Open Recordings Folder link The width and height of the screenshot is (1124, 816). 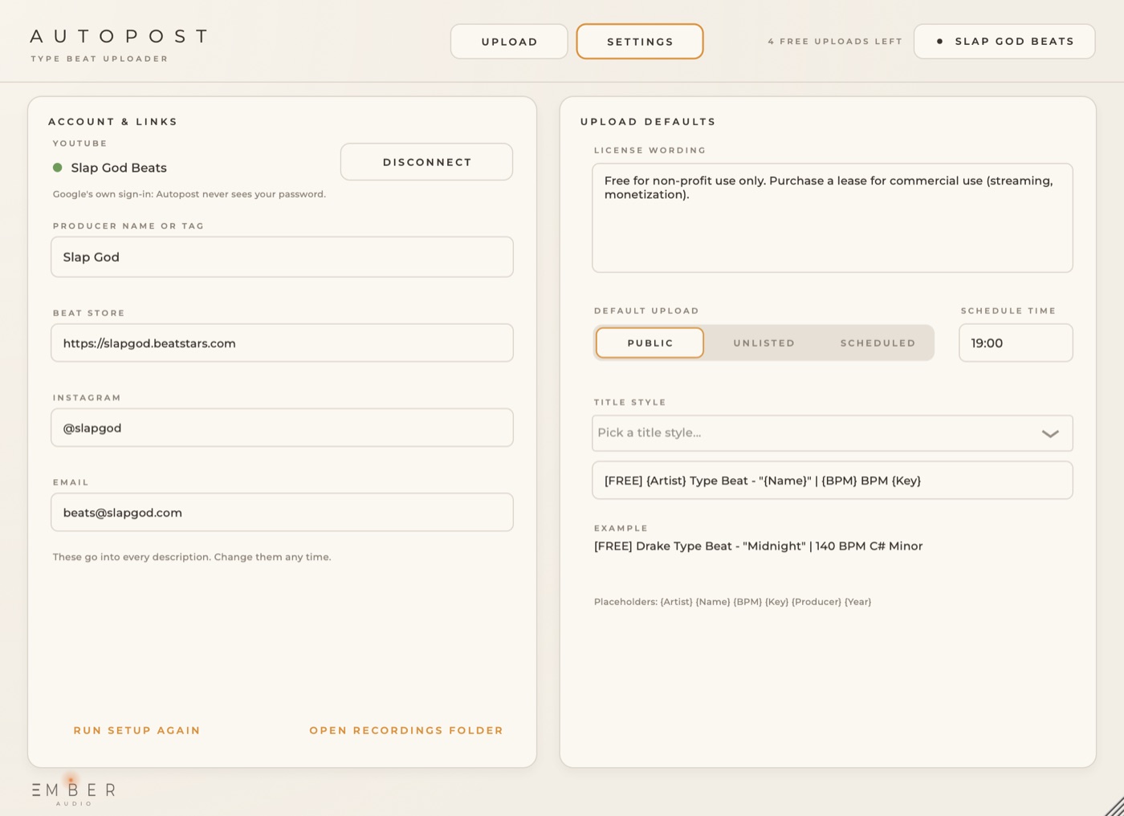pos(406,730)
